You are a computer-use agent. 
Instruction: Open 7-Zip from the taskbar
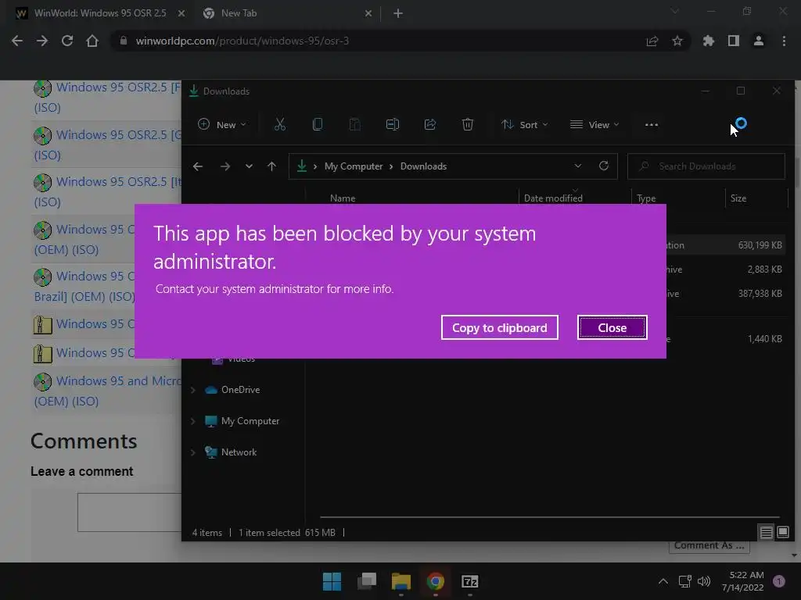click(x=470, y=581)
